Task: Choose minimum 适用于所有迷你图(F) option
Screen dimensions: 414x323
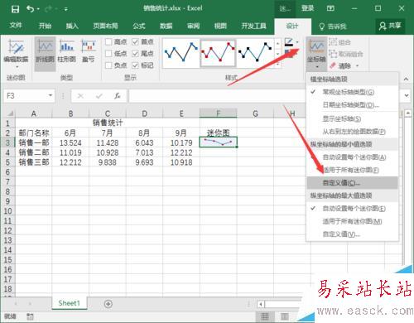Action: tap(352, 170)
